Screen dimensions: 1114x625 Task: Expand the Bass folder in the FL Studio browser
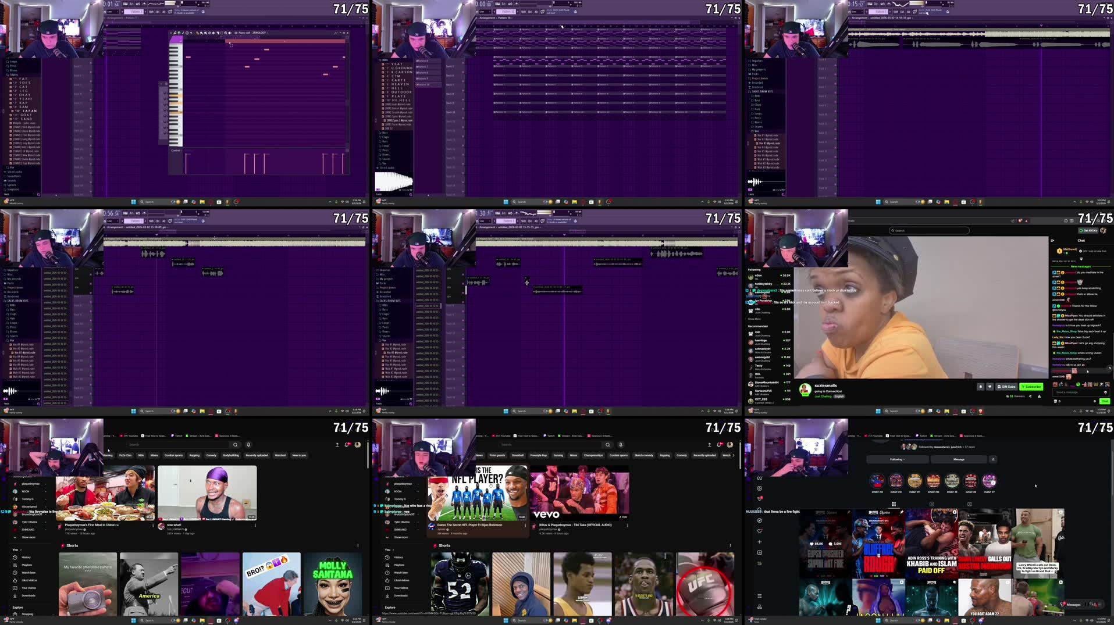coord(757,100)
